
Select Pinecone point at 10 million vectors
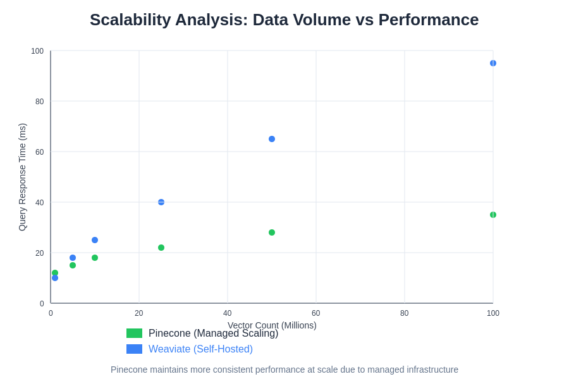pos(95,258)
